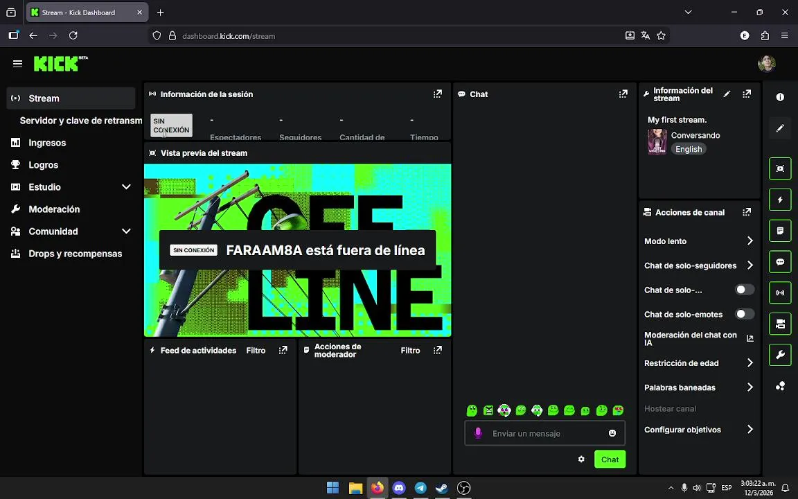Click the SIN CONEXIÓN status badge in session info

(x=172, y=125)
